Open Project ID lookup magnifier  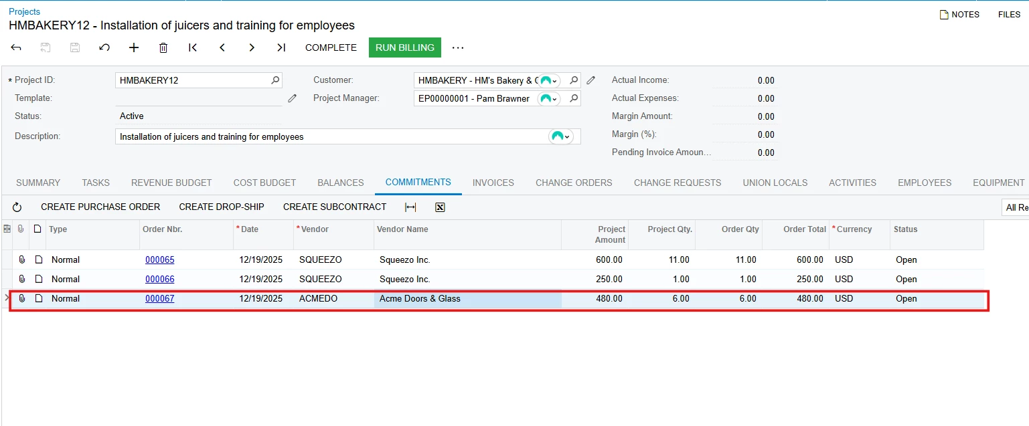tap(275, 80)
